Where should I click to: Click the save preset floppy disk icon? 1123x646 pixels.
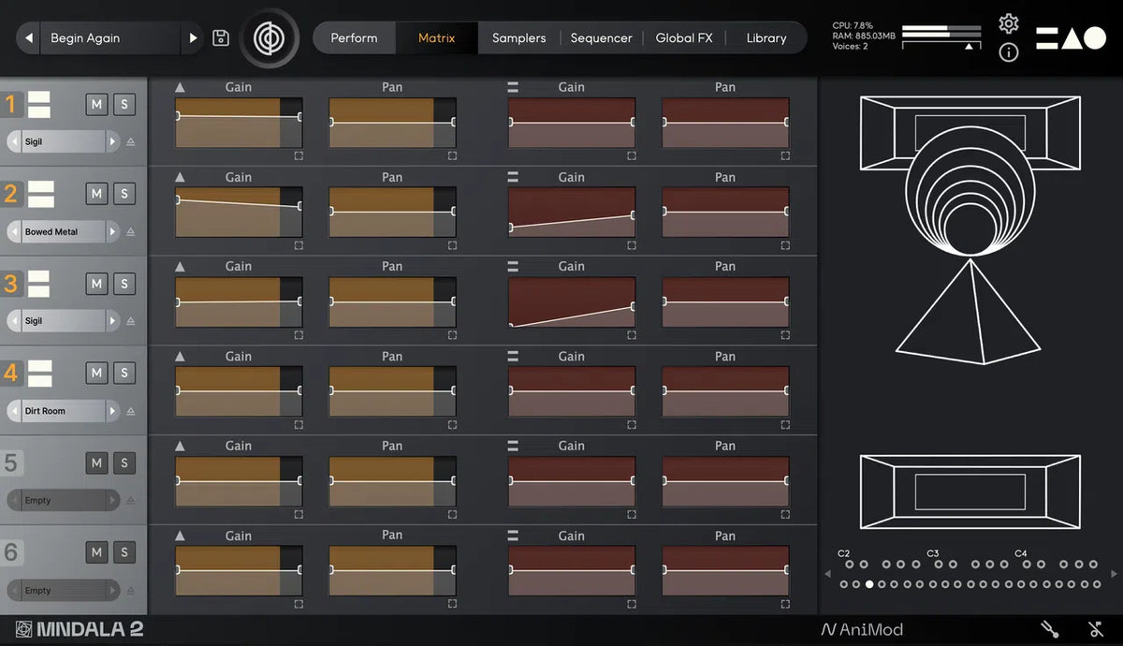(x=221, y=38)
